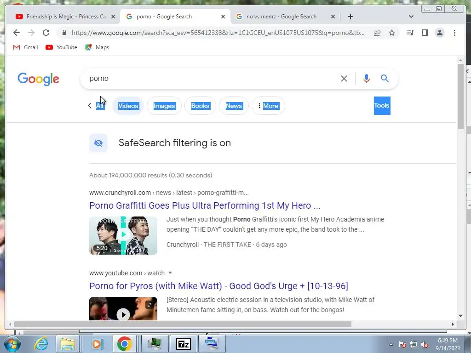The image size is (471, 353).
Task: Expand the dropdown arrow next to youtube.com watch
Action: 170,273
